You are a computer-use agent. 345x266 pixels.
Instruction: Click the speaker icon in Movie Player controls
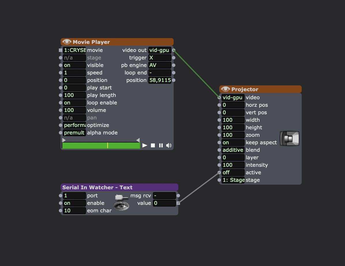click(x=169, y=145)
